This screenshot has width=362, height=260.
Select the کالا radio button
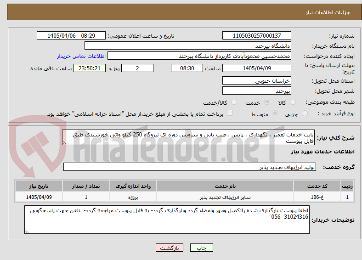(293, 102)
